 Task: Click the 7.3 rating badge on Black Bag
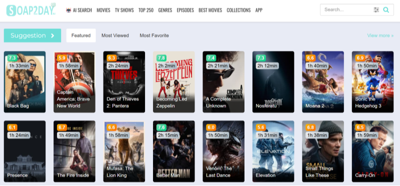[x=12, y=58]
